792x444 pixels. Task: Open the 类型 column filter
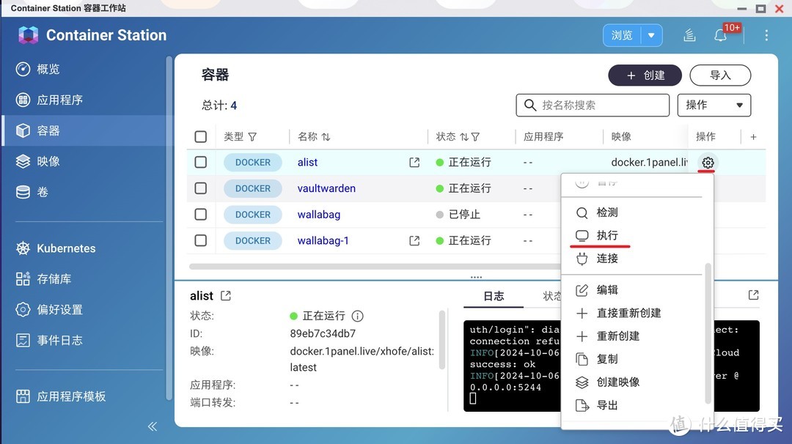click(252, 137)
